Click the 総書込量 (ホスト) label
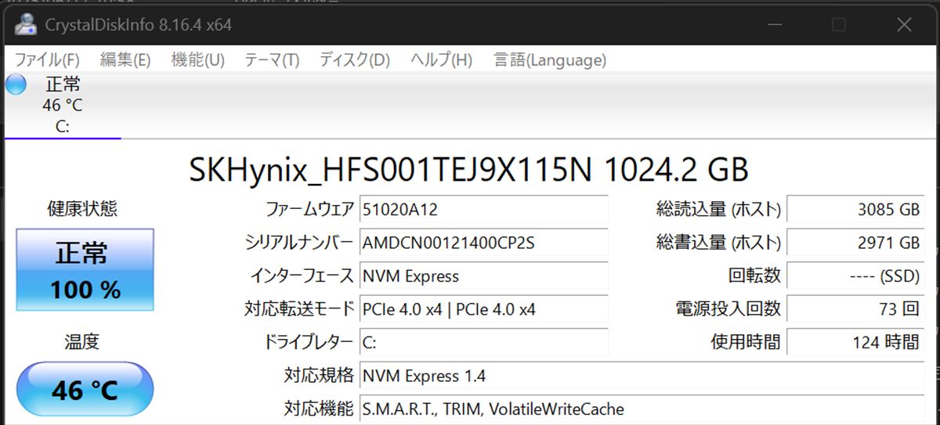 click(x=719, y=243)
